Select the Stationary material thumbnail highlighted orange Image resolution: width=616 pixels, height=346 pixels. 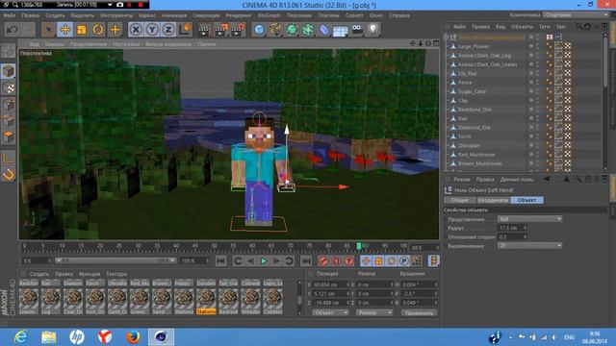click(206, 298)
